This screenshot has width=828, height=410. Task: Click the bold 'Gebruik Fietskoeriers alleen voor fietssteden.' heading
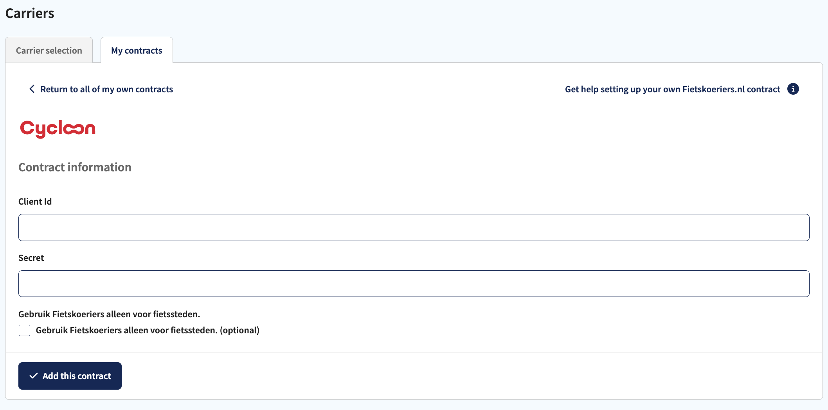click(109, 314)
